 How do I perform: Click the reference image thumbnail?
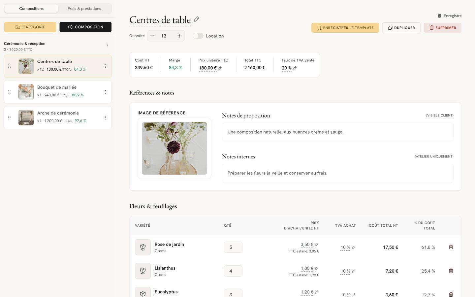pyautogui.click(x=174, y=148)
